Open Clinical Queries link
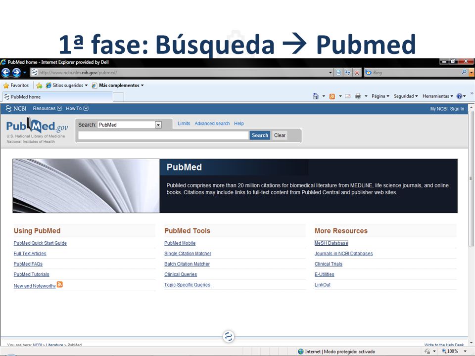The image size is (475, 356). [x=181, y=274]
